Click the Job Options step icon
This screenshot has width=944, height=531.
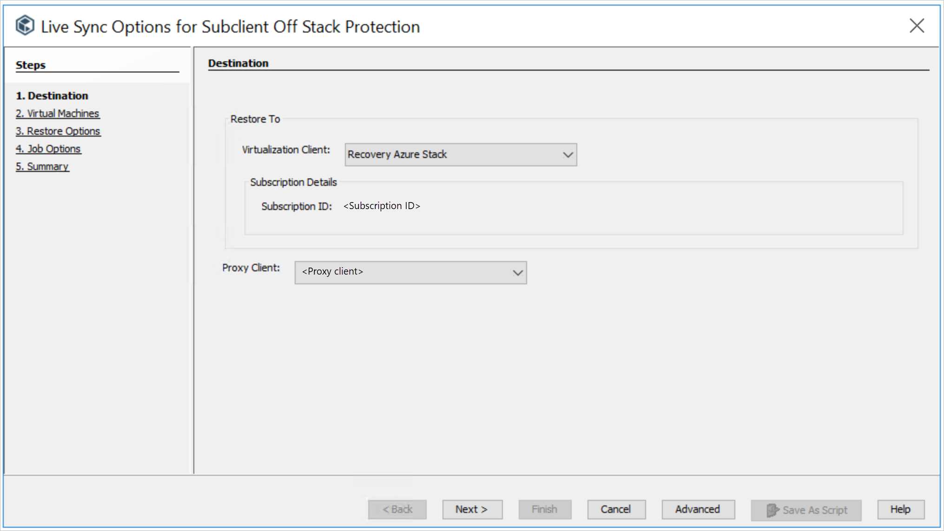coord(48,149)
